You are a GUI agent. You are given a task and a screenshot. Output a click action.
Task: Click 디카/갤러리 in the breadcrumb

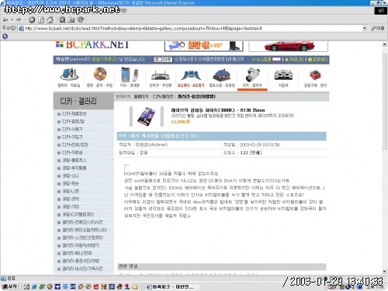tap(163, 96)
